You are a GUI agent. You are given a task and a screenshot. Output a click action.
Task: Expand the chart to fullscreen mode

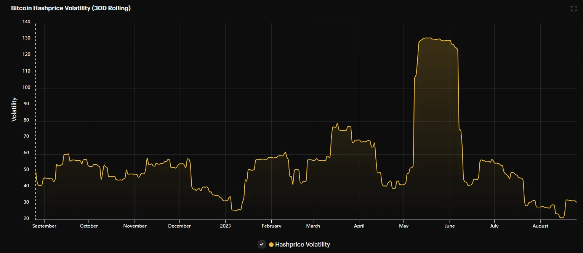(573, 8)
